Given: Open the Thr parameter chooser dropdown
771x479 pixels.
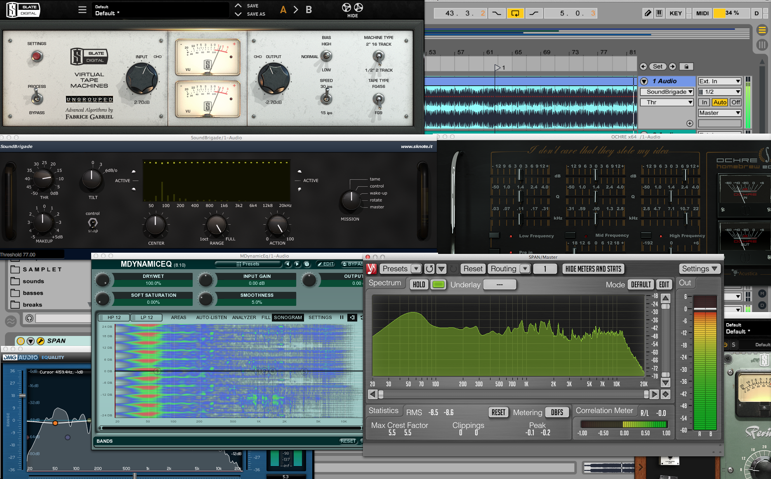Looking at the screenshot, I should [x=667, y=102].
